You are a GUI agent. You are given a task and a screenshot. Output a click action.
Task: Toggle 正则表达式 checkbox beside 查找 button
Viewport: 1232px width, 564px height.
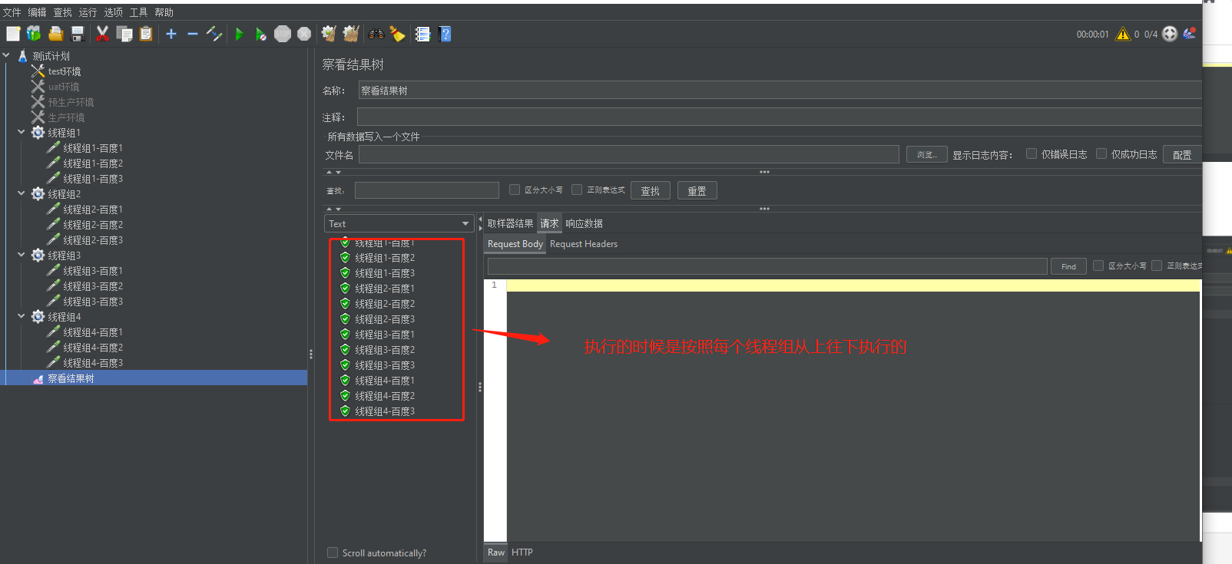(577, 190)
